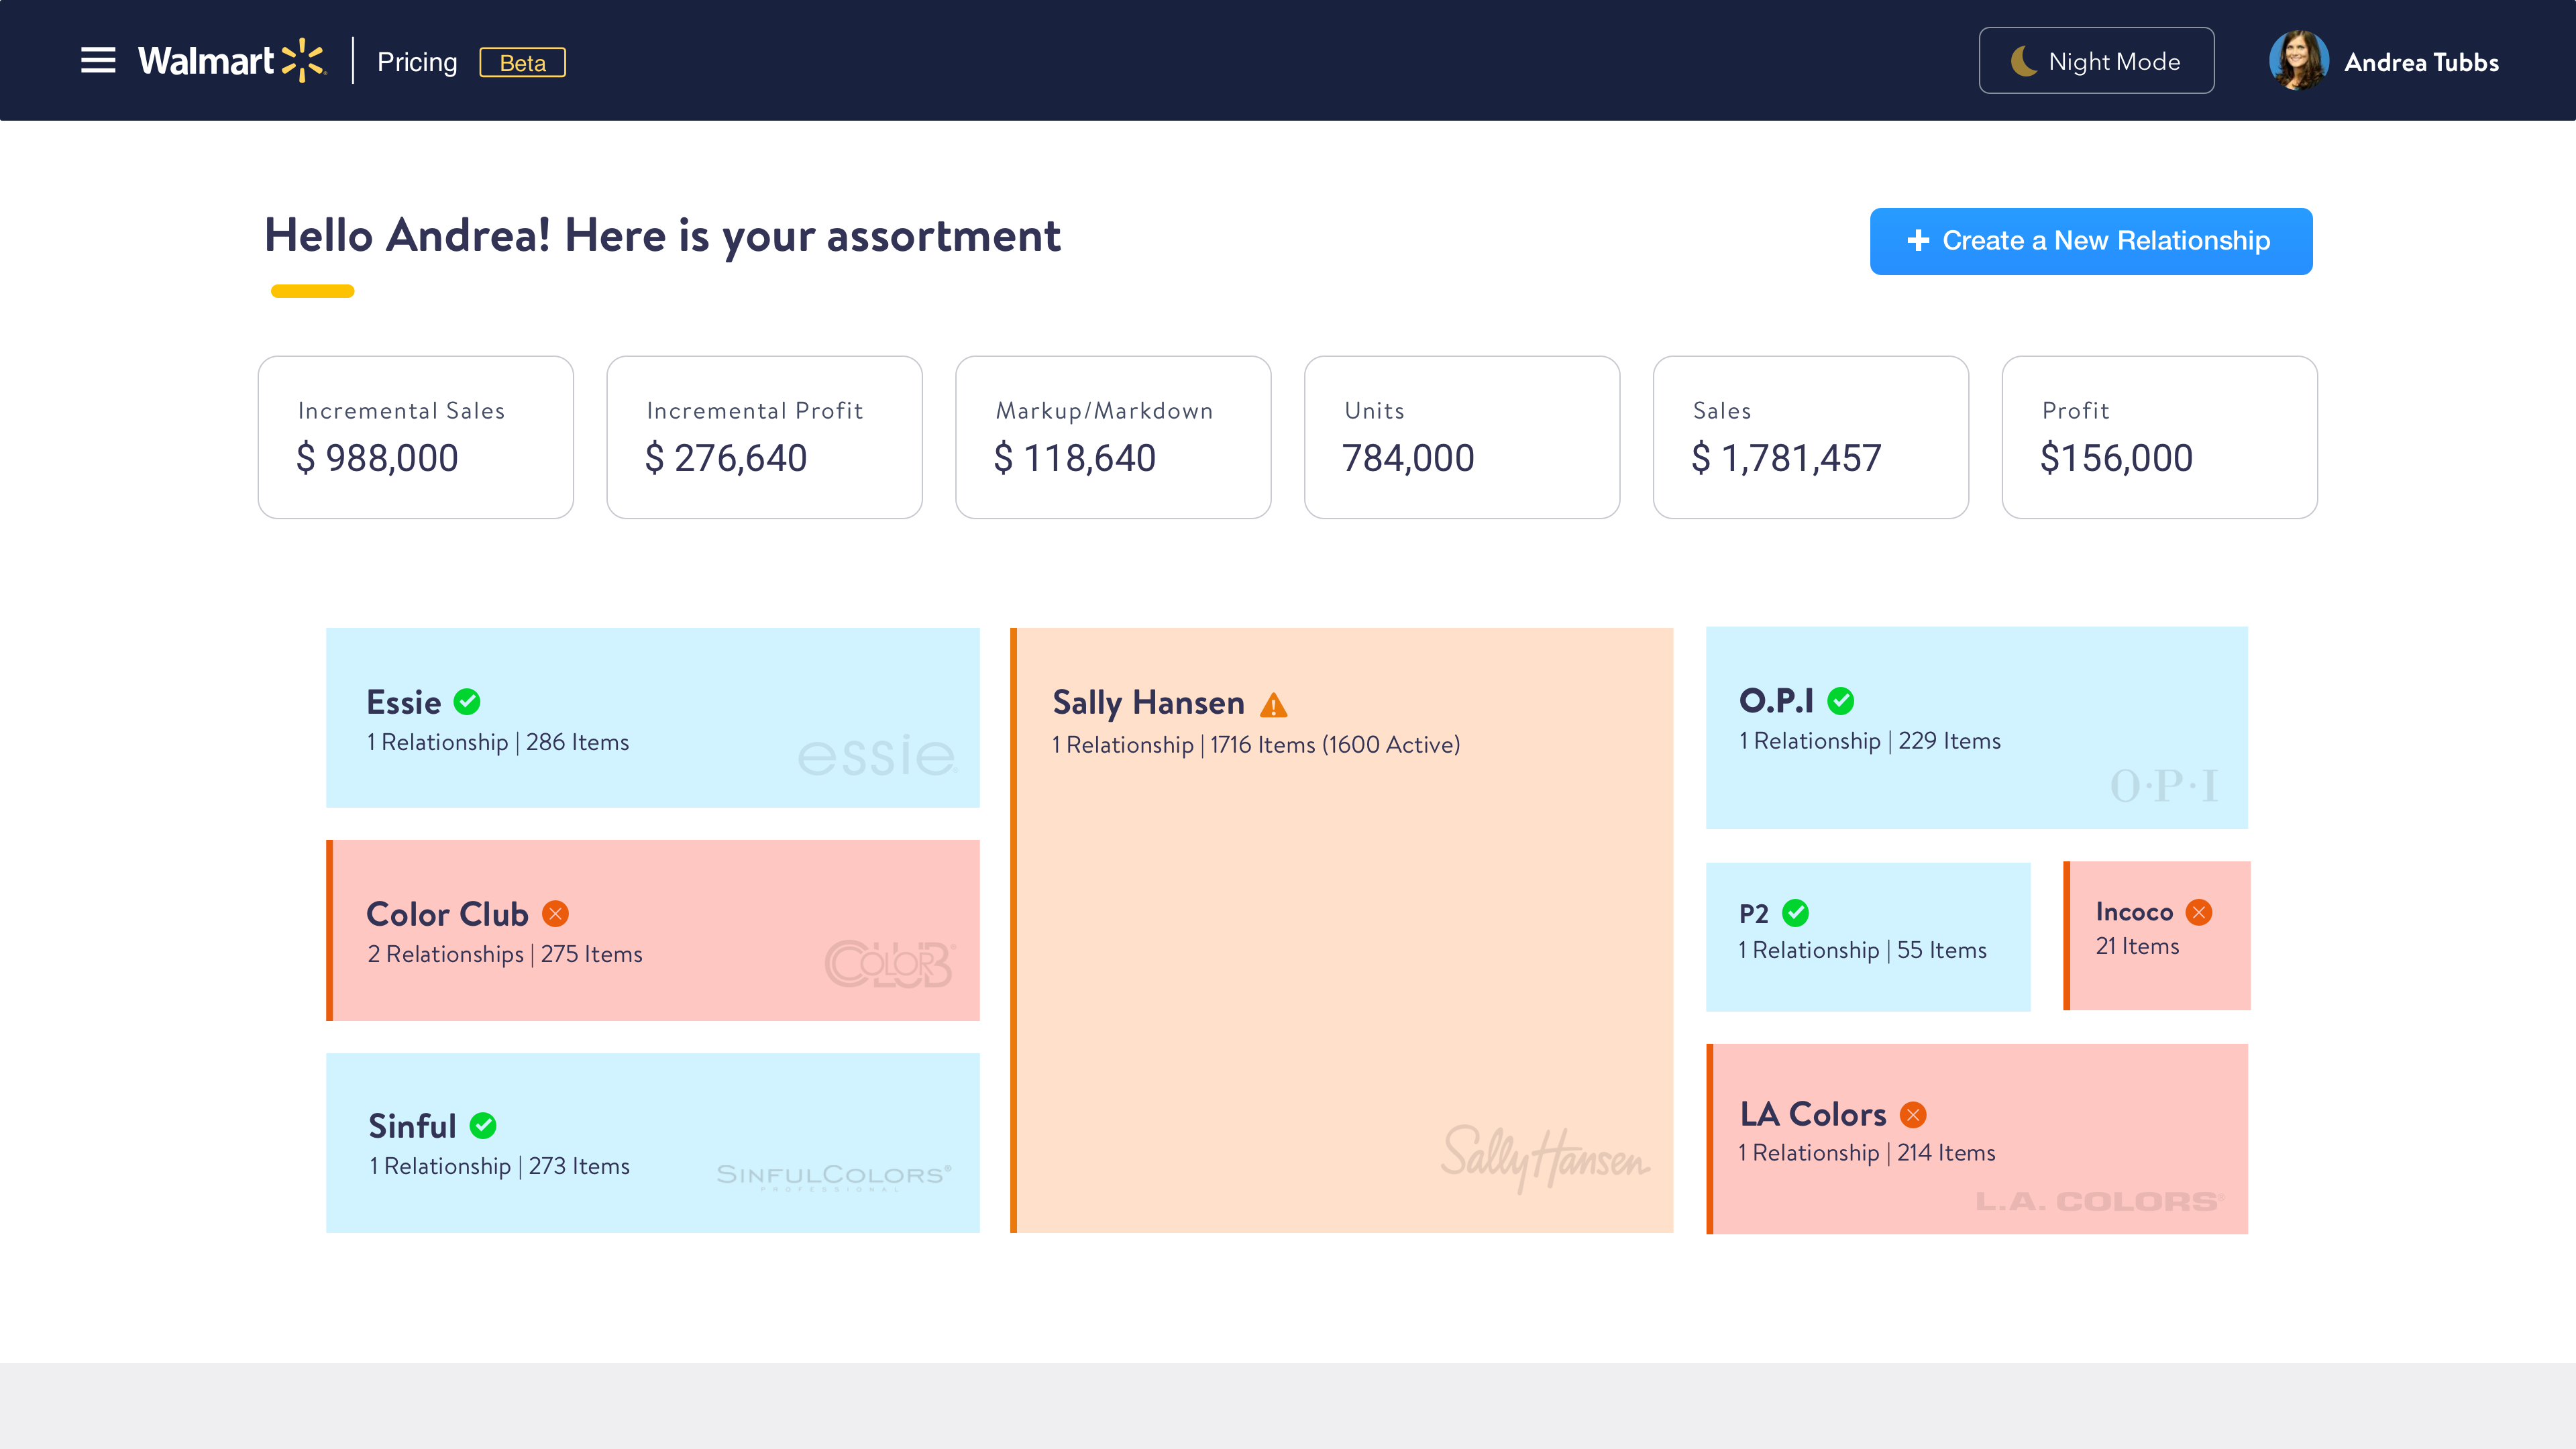Click the Andrea Tubbs user name

2421,63
